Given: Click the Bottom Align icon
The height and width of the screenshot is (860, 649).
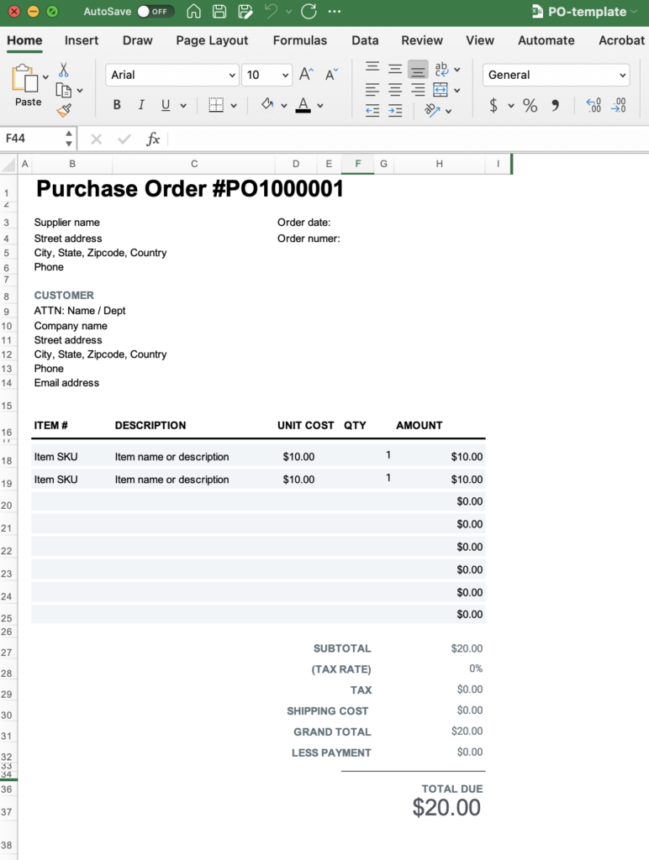Looking at the screenshot, I should [418, 70].
